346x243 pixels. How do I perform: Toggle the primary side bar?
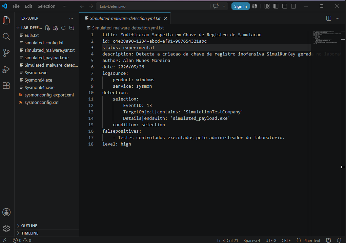(x=276, y=6)
